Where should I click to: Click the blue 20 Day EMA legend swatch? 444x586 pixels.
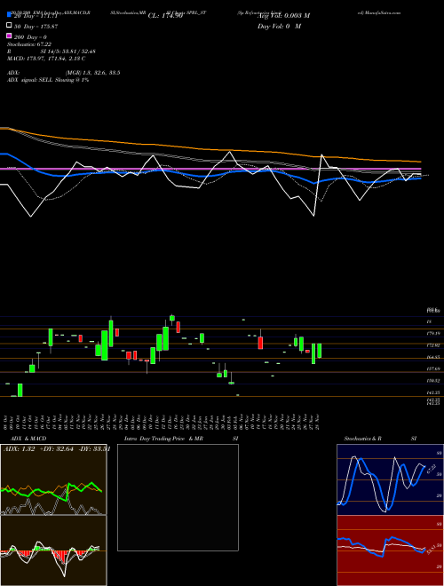(9, 15)
